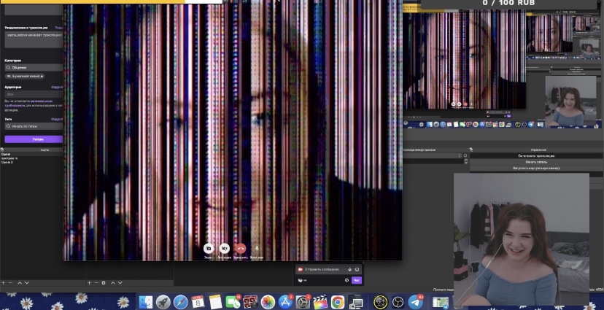Move the source up in the Sources toolbar

tap(113, 283)
